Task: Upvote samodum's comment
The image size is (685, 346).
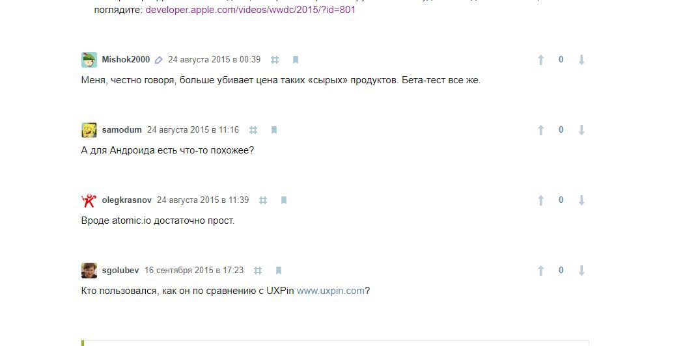Action: (x=540, y=130)
